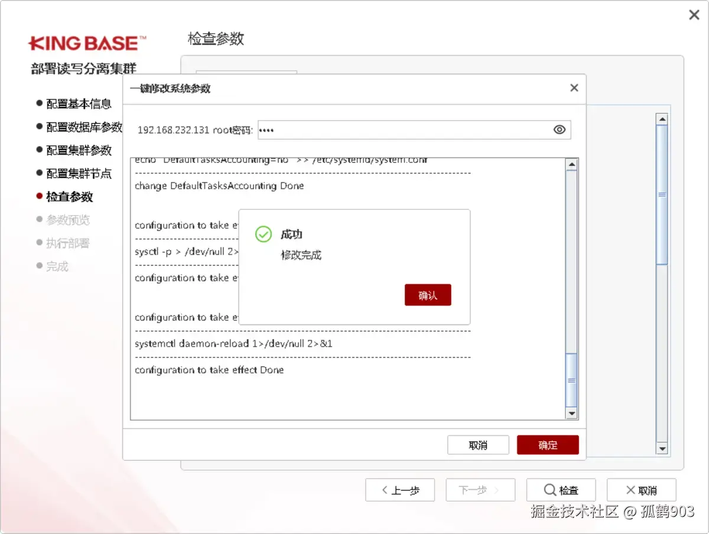Close the KingBase installer window
Viewport: 709px width, 534px height.
pyautogui.click(x=694, y=15)
